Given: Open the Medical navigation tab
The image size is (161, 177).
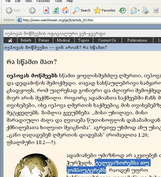Looking at the screenshot, I should [63, 40].
